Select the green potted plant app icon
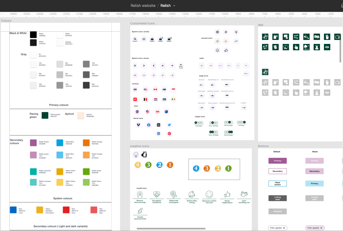Viewport: 343px width, 231px height. [x=327, y=37]
